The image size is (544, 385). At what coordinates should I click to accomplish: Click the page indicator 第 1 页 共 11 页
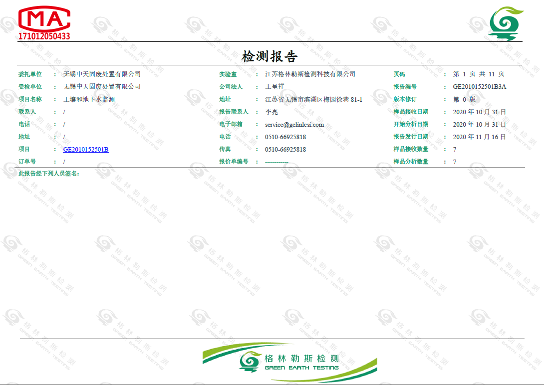[x=479, y=74]
